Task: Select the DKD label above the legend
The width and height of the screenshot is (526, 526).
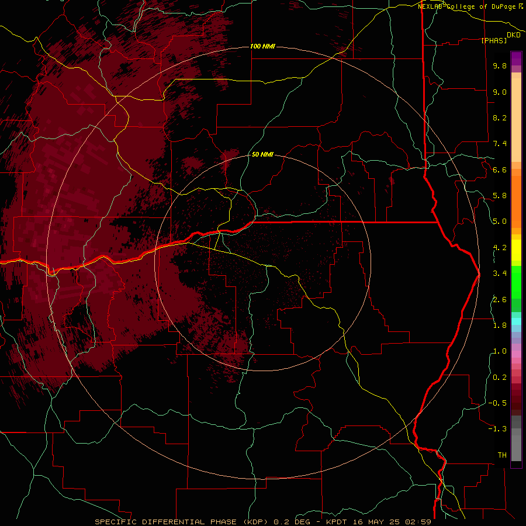Action: pos(514,35)
